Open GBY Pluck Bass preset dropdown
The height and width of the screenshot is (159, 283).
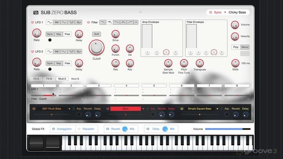click(69, 109)
